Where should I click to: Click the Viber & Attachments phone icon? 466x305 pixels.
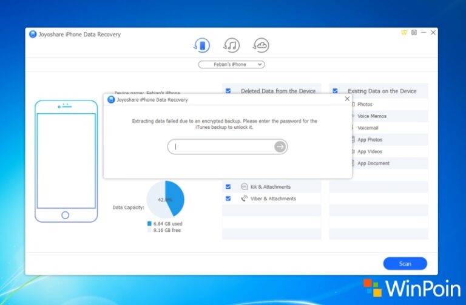[245, 198]
